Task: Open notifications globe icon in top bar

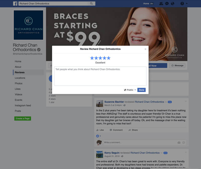Action: (x=173, y=4)
